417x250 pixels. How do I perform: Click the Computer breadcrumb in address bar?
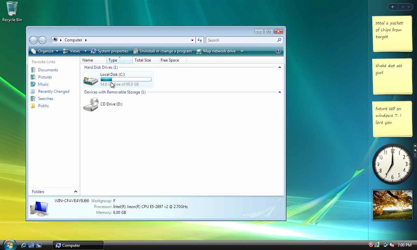click(x=73, y=40)
